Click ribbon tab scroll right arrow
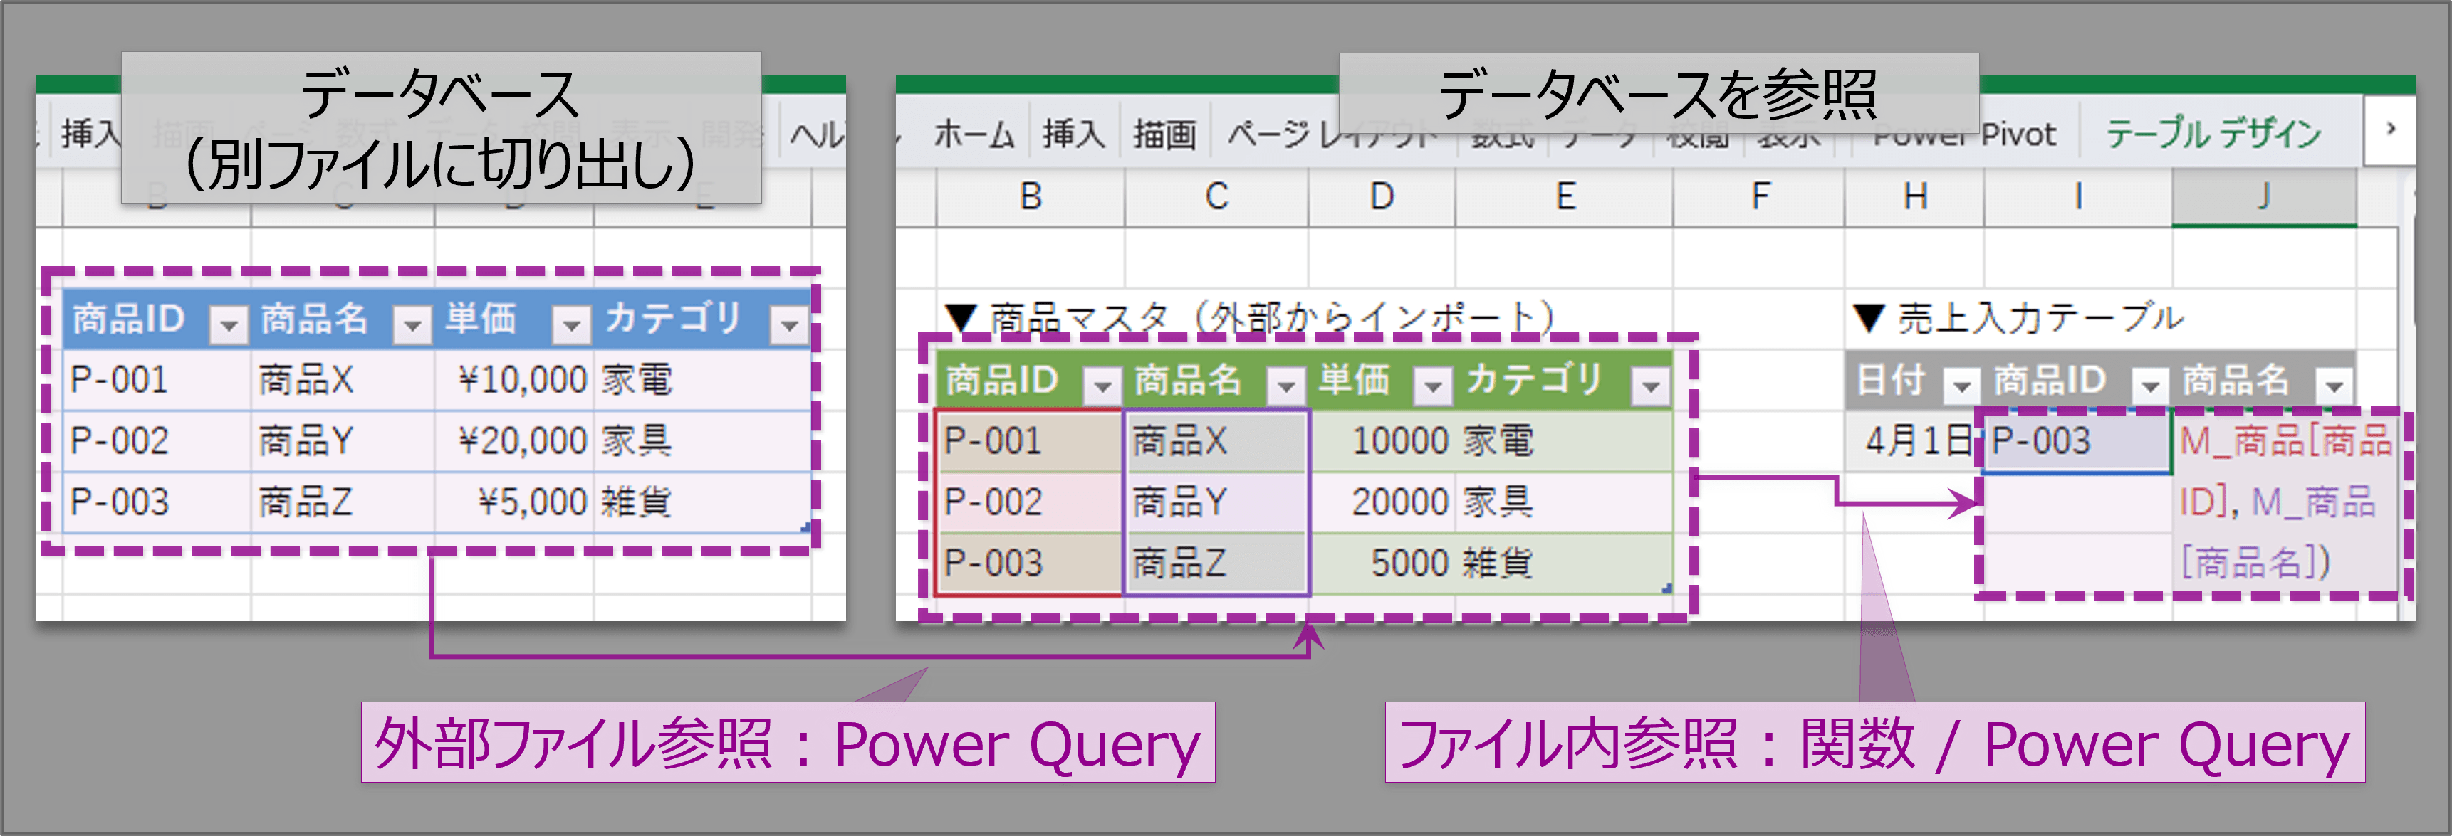This screenshot has height=836, width=2452. (2390, 128)
